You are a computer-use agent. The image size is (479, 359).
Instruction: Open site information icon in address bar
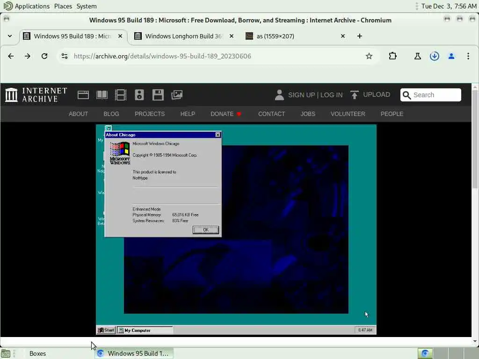coord(65,56)
